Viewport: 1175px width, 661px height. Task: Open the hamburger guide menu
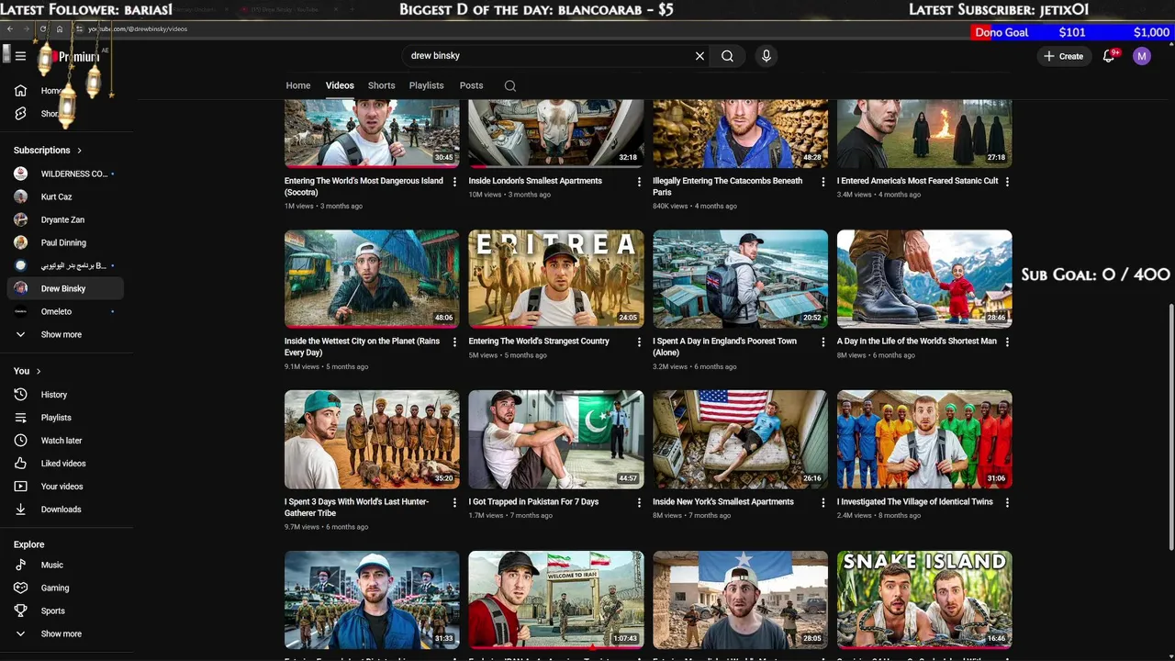click(x=20, y=56)
